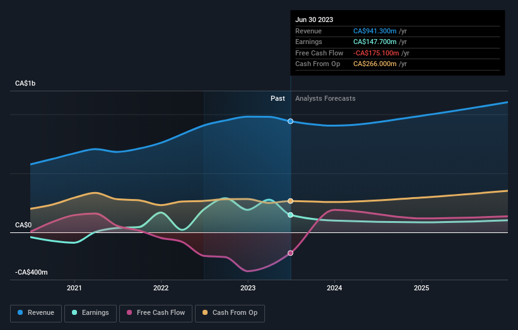Viewport: 518px width, 330px height.
Task: Toggle the Cash From Op legend button
Action: coord(230,313)
